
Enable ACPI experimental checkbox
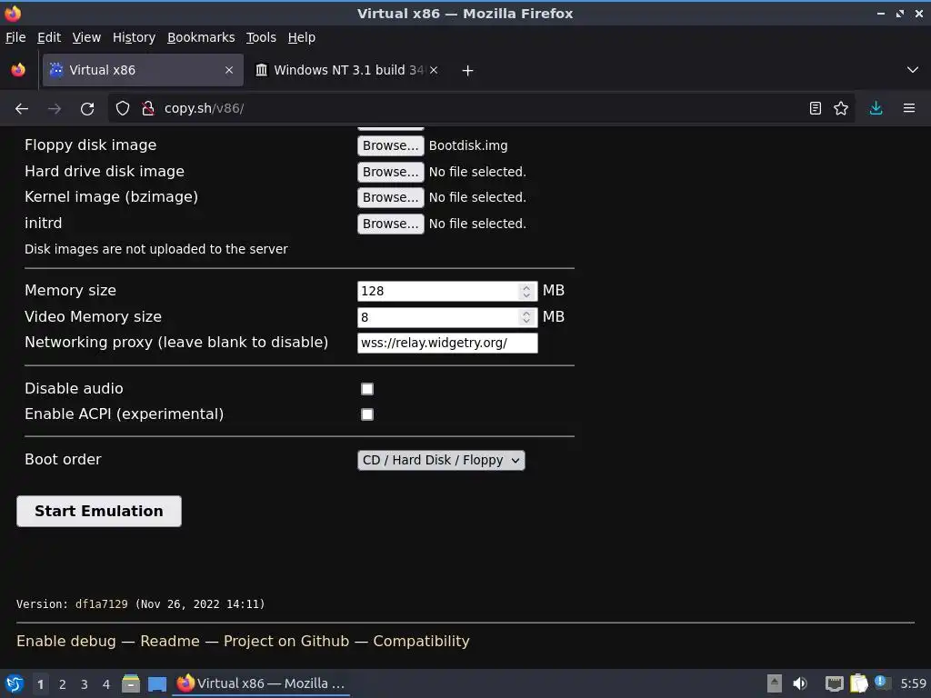click(x=367, y=414)
